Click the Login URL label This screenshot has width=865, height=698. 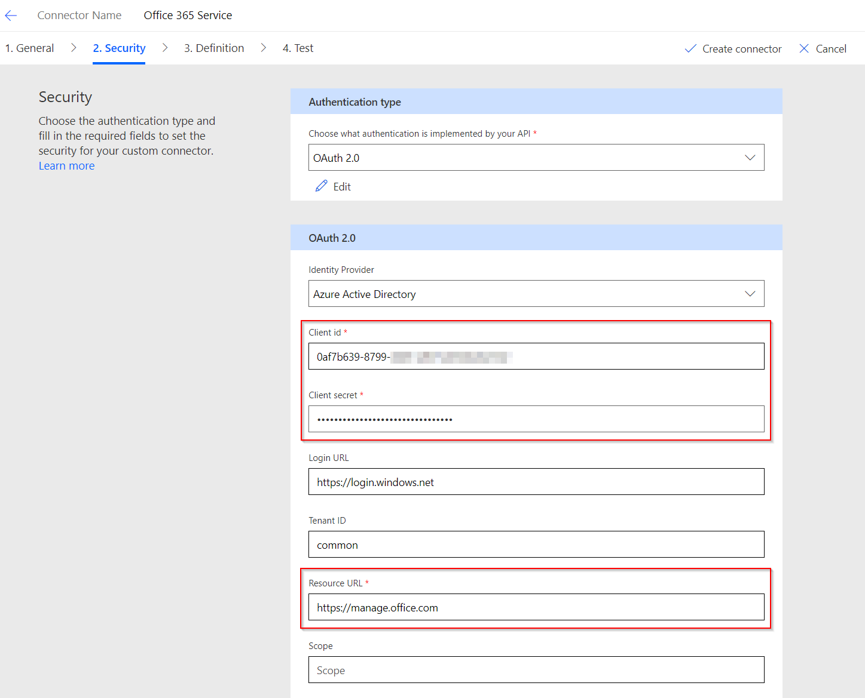329,458
